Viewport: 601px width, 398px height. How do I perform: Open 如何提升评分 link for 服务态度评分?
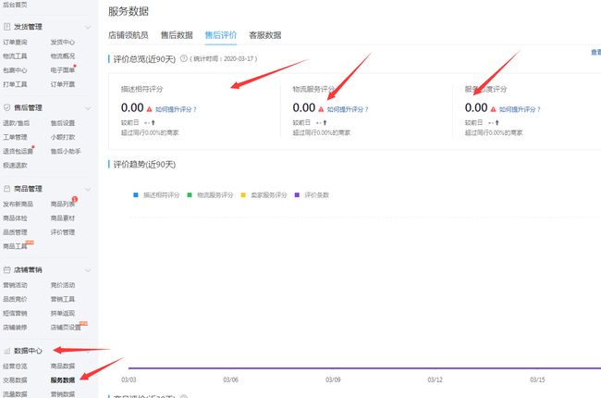pyautogui.click(x=520, y=109)
